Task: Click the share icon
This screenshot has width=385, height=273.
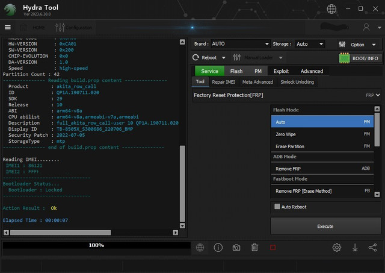Action: pos(372,247)
